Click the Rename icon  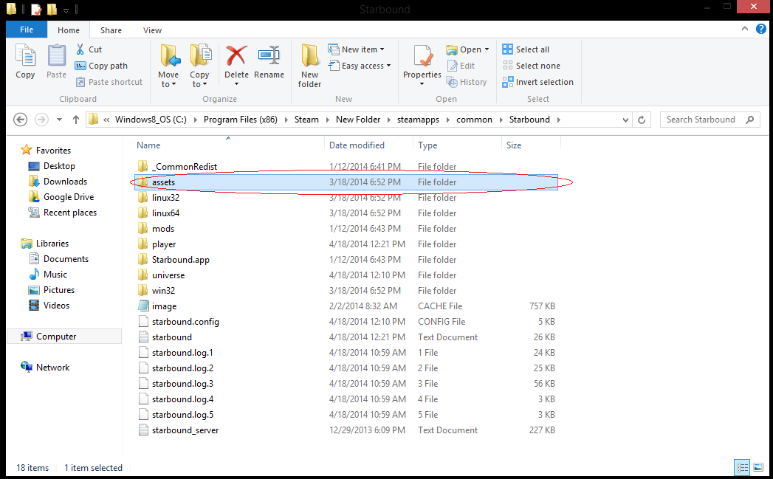coord(269,55)
